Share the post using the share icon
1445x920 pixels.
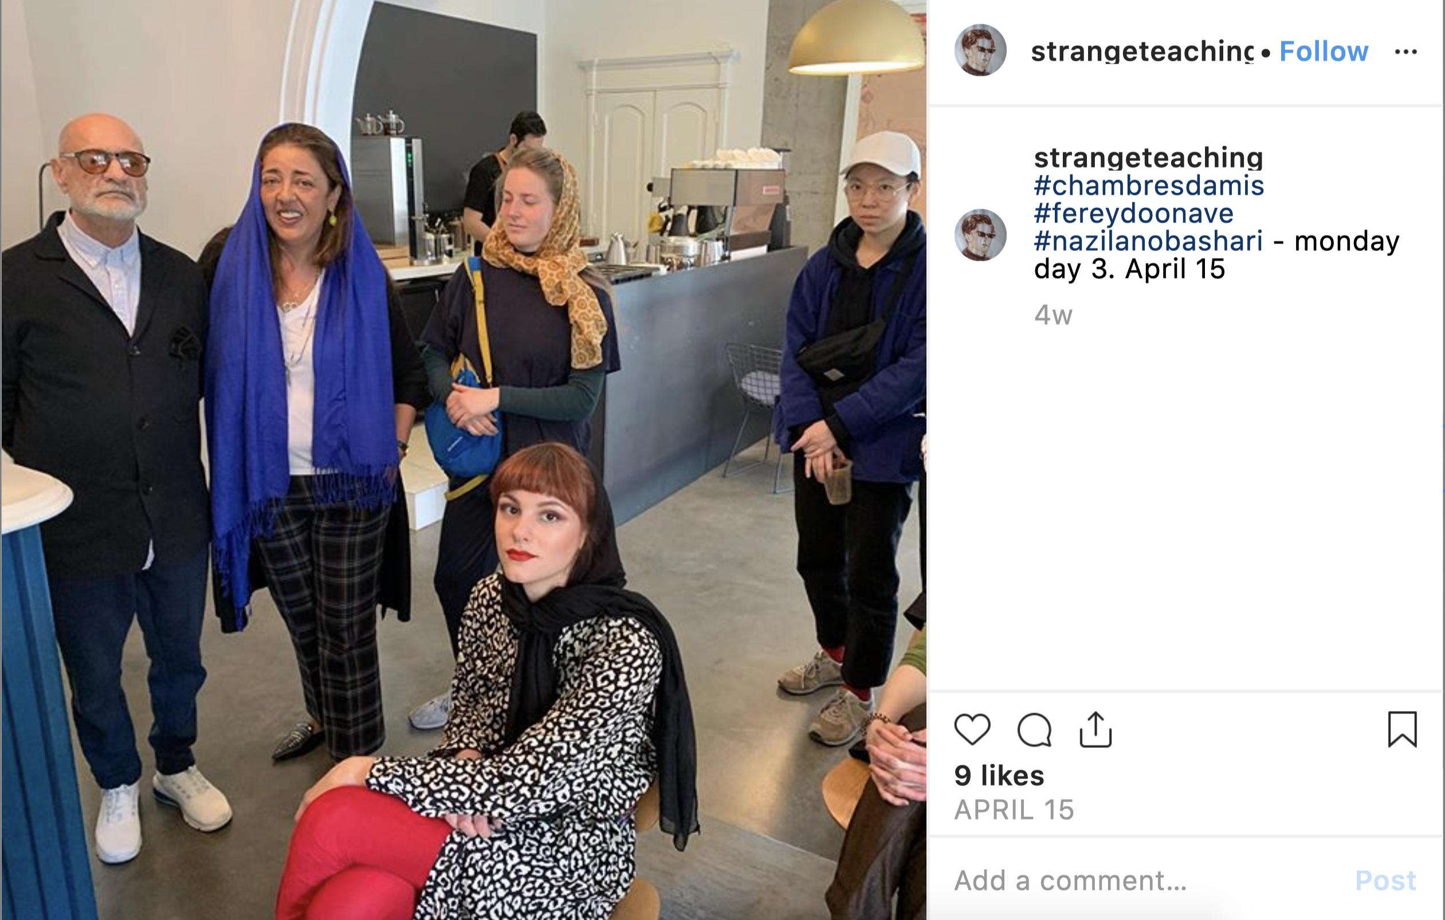click(x=1095, y=729)
